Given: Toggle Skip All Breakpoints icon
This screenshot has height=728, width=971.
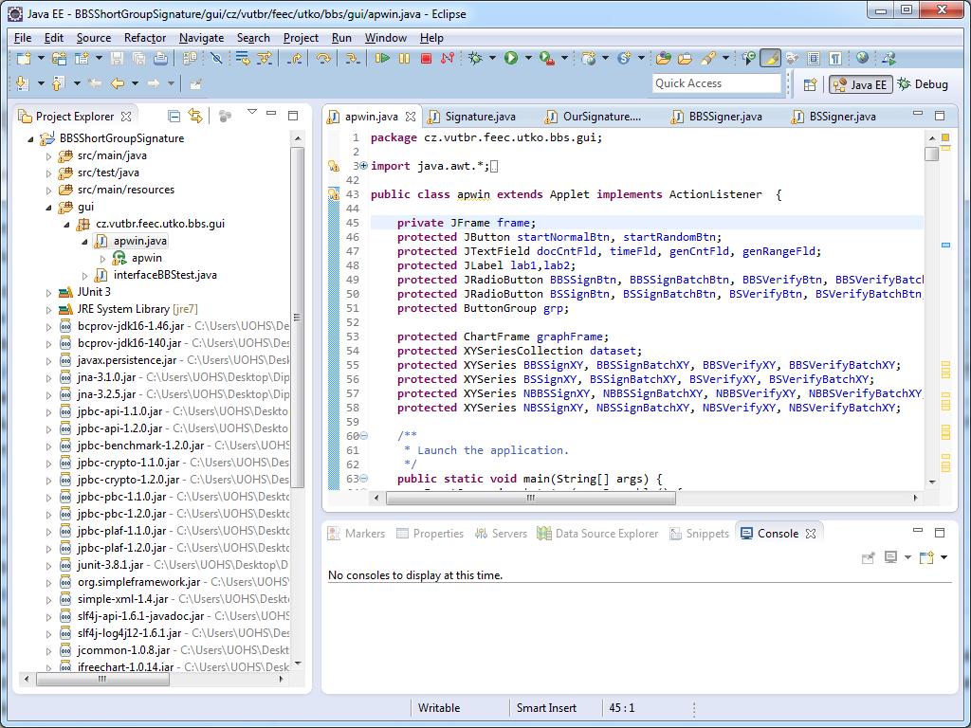Looking at the screenshot, I should coord(216,59).
